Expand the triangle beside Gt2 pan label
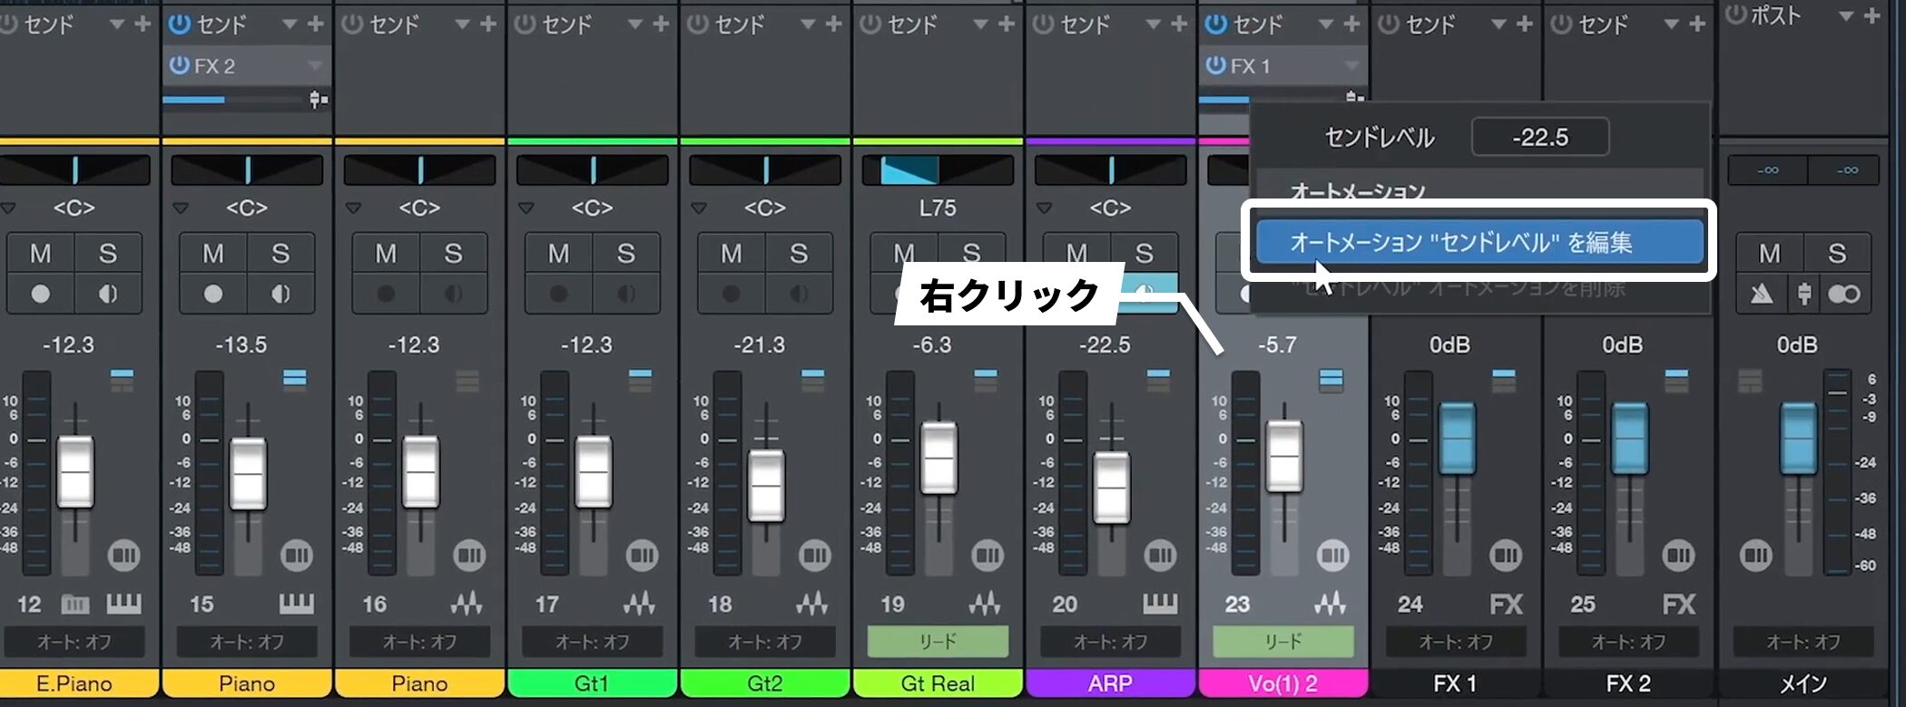This screenshot has width=1906, height=707. point(698,208)
